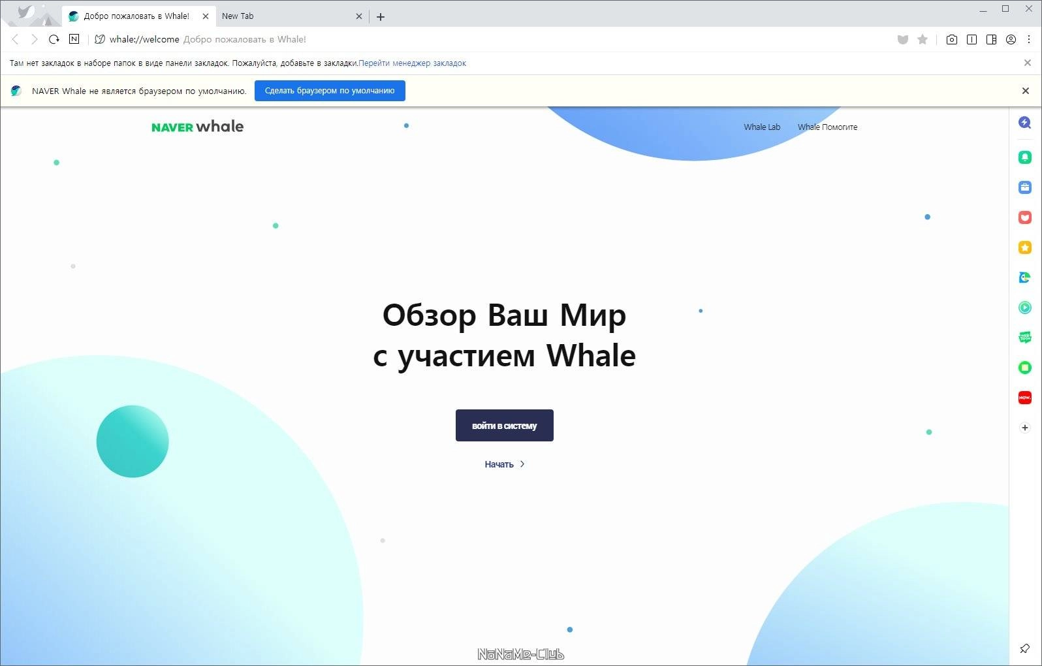Open the red NOW sidebar icon

[x=1025, y=398]
